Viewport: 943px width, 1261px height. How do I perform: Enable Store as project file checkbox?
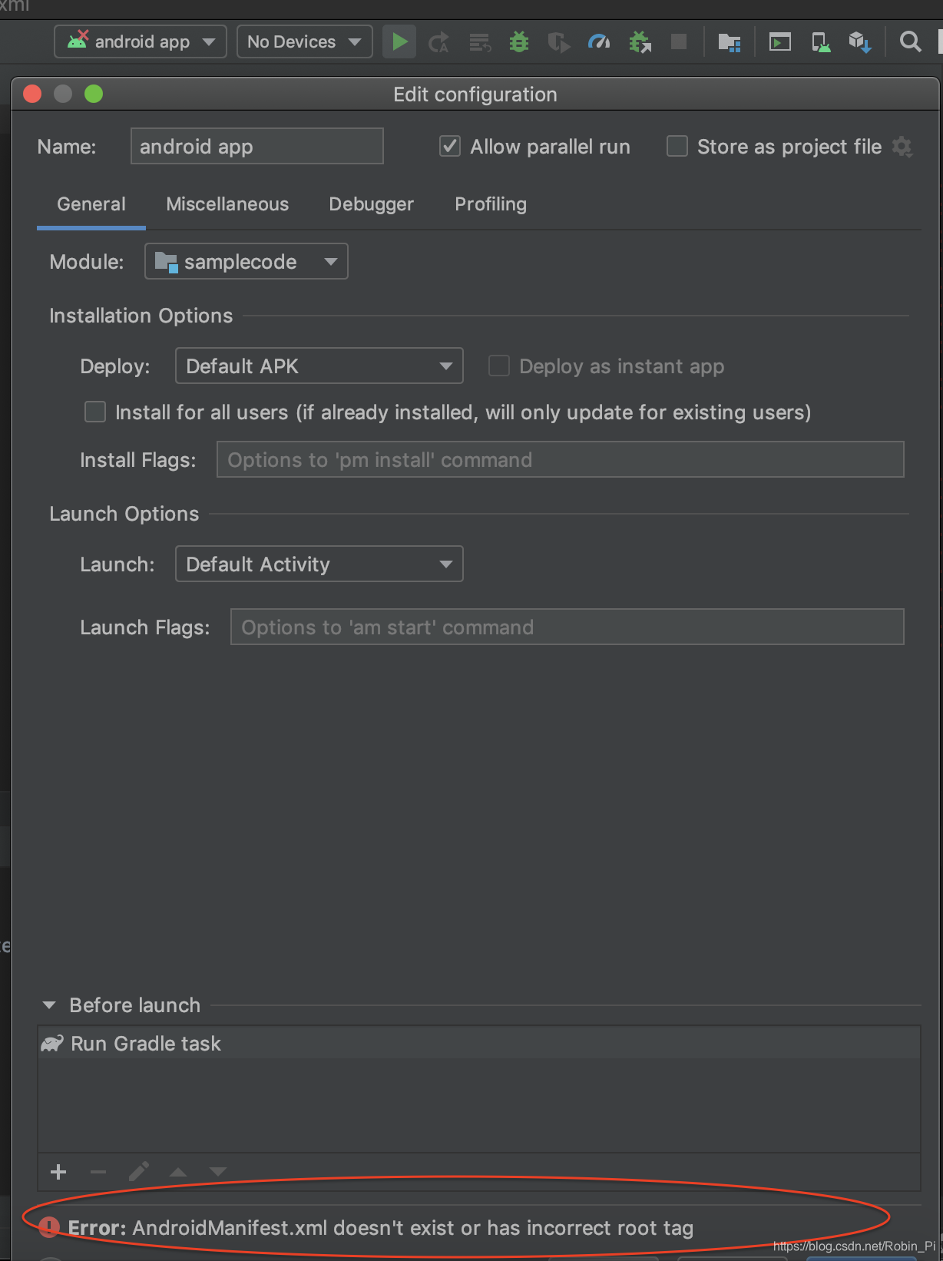pos(677,146)
